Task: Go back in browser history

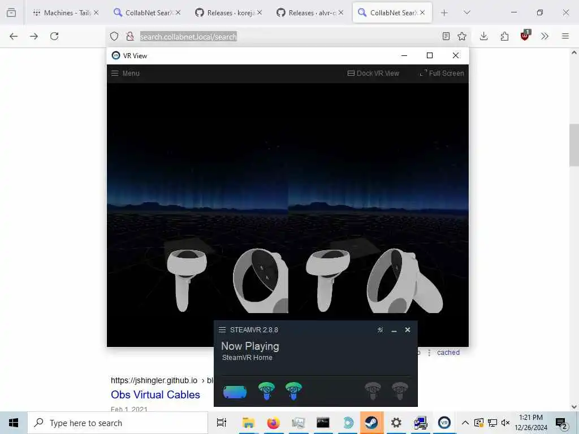Action: point(14,36)
